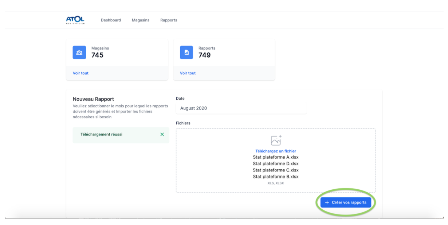Click the blue Rapports document icon

click(x=186, y=52)
